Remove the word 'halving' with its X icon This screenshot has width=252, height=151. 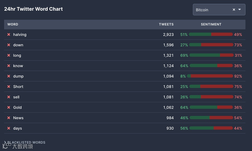[9, 35]
